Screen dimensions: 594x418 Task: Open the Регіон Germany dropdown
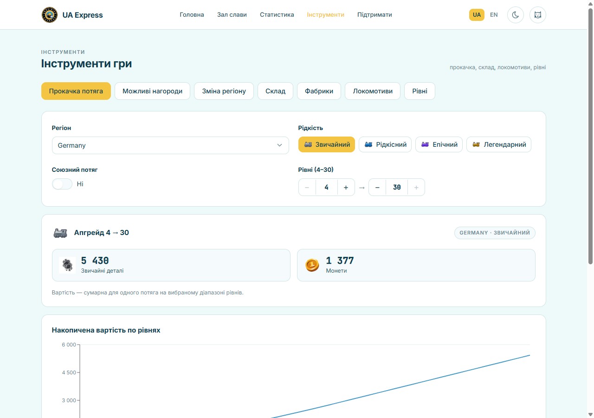[170, 145]
